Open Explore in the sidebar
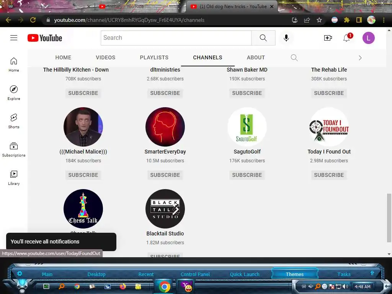 coord(14,93)
